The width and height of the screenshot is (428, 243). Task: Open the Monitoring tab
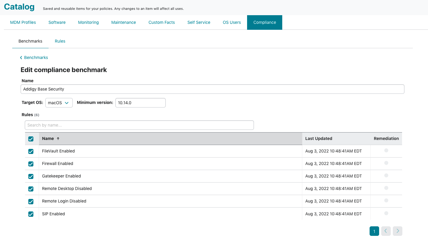point(89,22)
